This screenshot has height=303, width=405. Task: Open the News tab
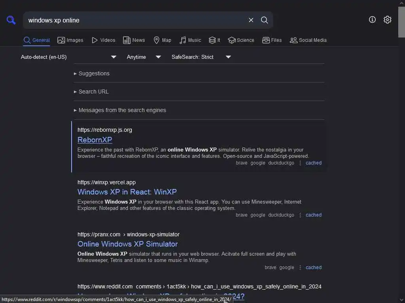coord(134,40)
